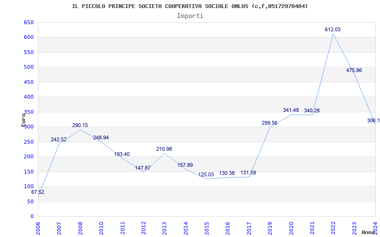Click the 2017 x-axis year label
Screen dimensions: 380x237
click(249, 228)
